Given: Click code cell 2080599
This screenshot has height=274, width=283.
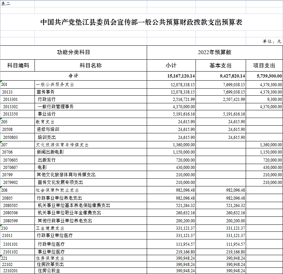Looking at the screenshot, I should 17,221.
